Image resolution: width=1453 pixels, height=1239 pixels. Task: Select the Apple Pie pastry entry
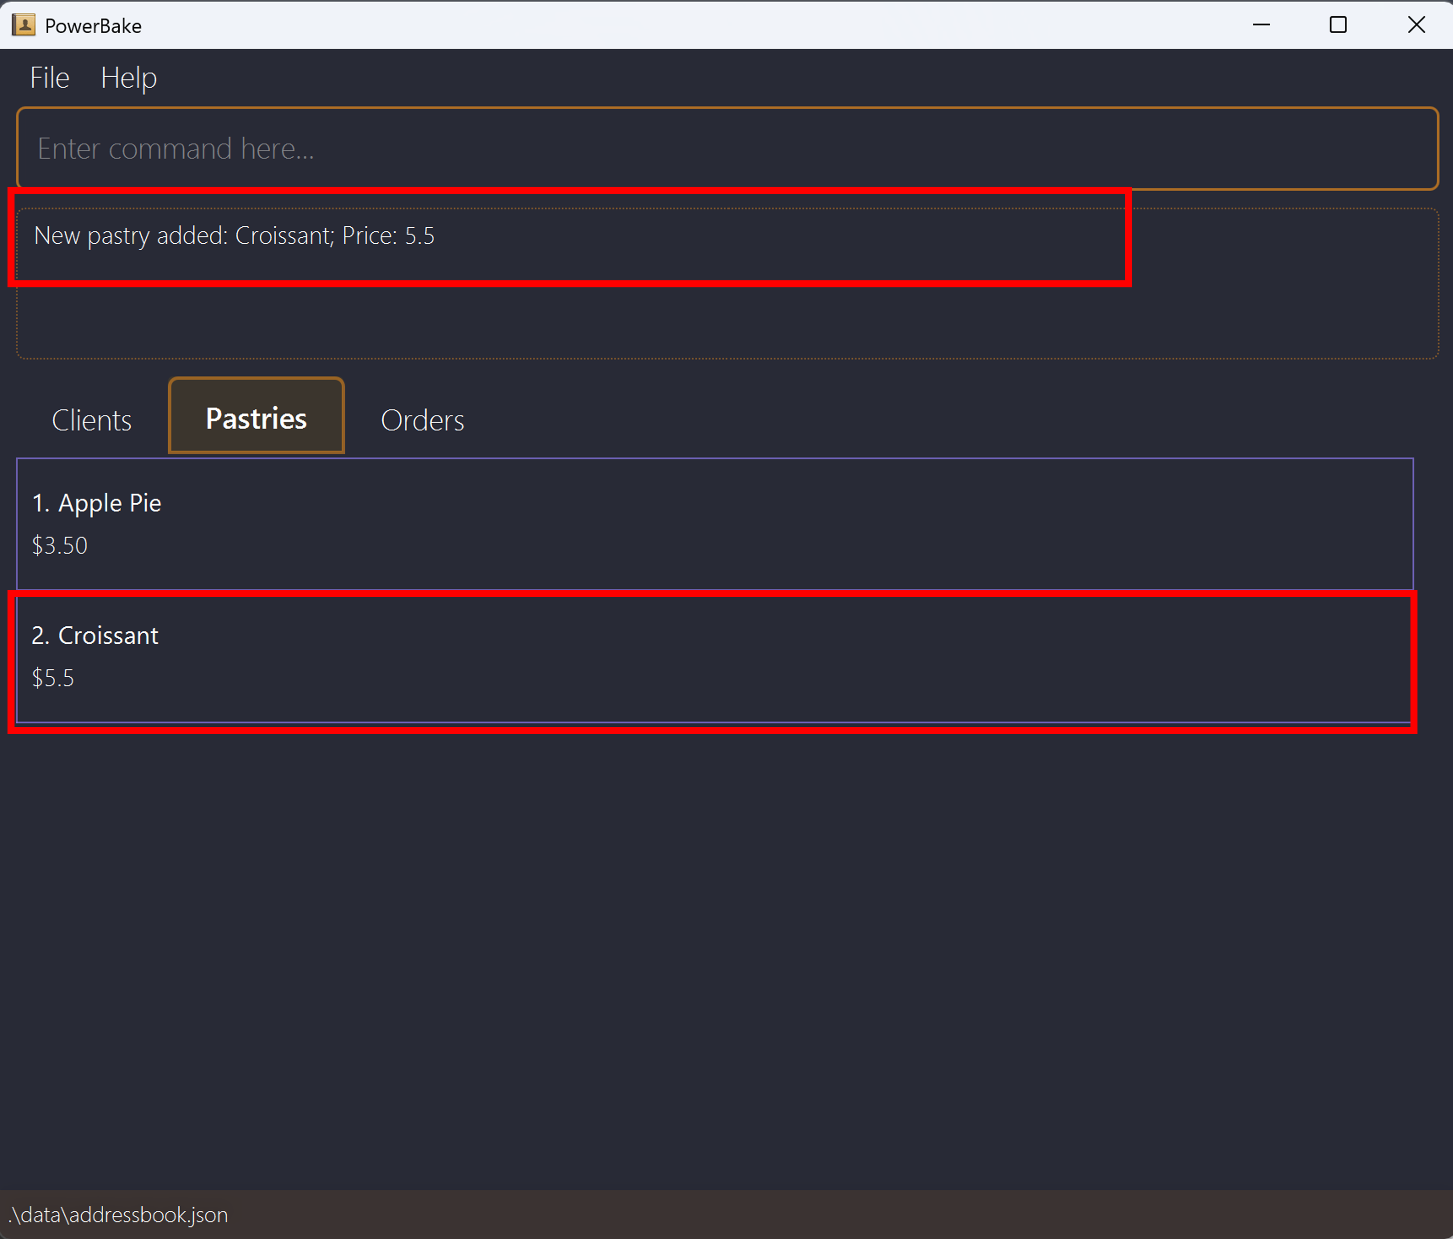714,523
